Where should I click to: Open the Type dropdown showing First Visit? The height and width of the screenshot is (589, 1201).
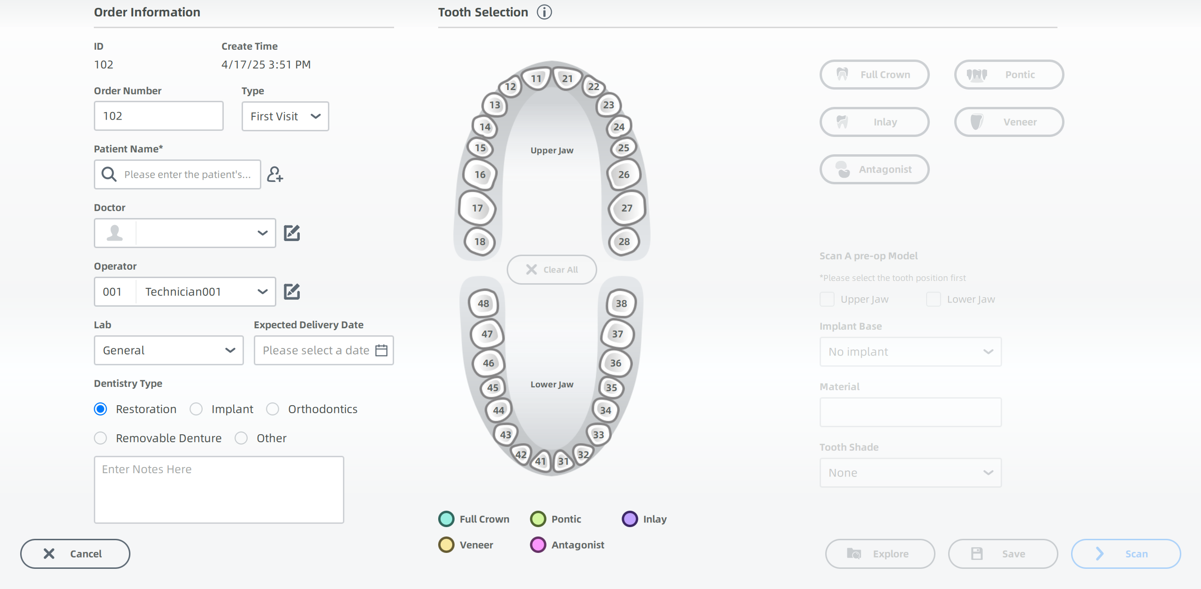click(x=285, y=116)
